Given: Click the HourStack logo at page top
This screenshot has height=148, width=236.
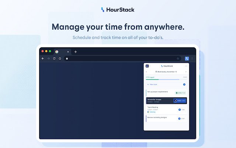Looking at the screenshot, I should [118, 10].
